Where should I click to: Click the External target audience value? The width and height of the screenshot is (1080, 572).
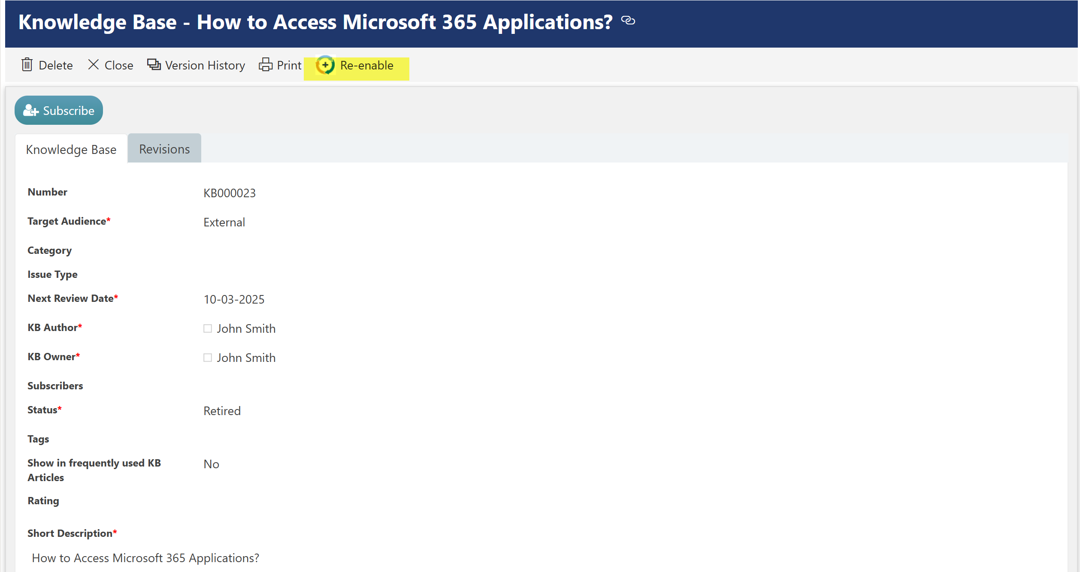click(x=224, y=222)
